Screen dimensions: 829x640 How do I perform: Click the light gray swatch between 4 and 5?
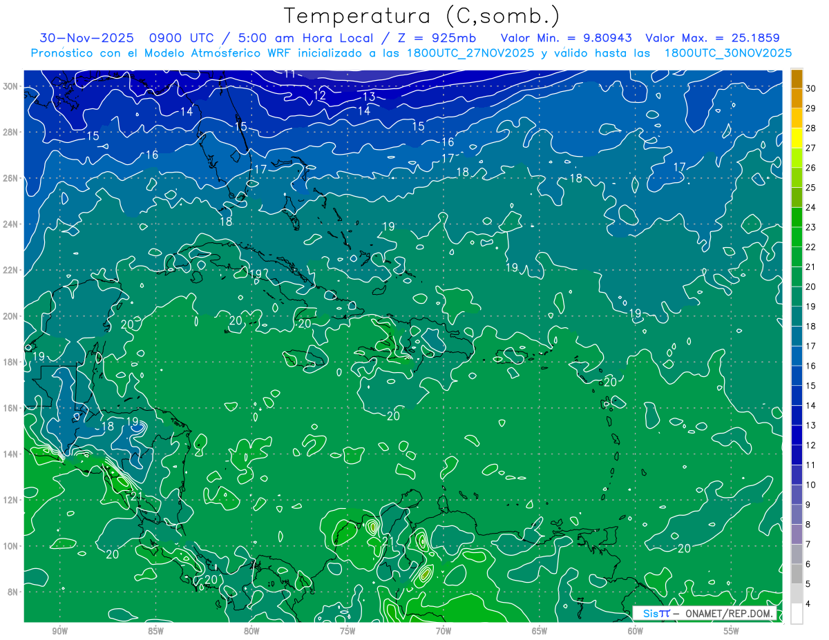click(x=797, y=594)
